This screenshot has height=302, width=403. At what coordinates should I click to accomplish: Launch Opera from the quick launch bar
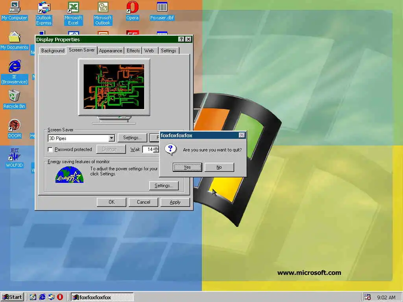click(x=60, y=297)
